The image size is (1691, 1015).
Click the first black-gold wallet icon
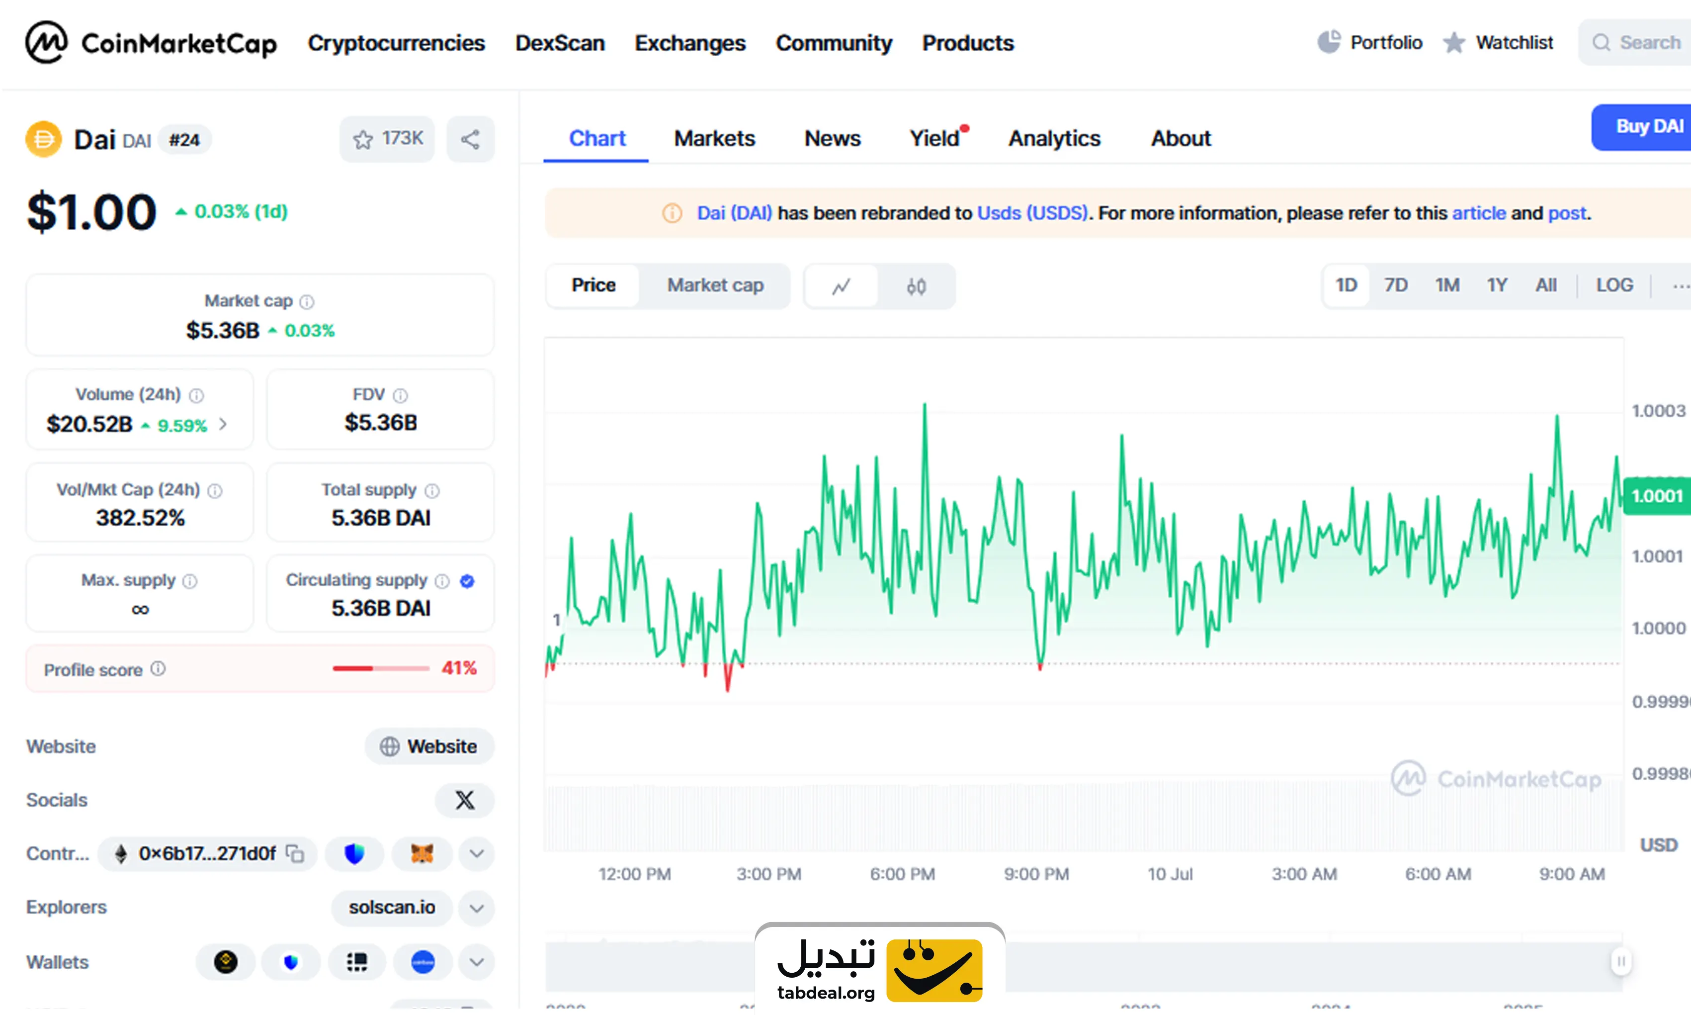tap(226, 962)
